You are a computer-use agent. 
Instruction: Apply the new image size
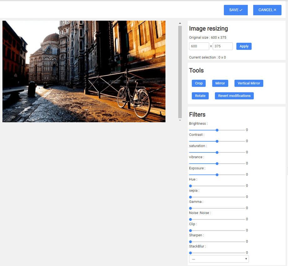click(x=244, y=46)
